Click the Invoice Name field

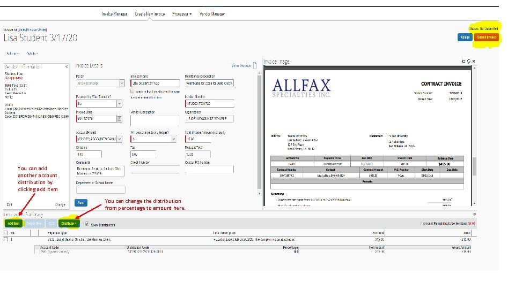pos(155,83)
